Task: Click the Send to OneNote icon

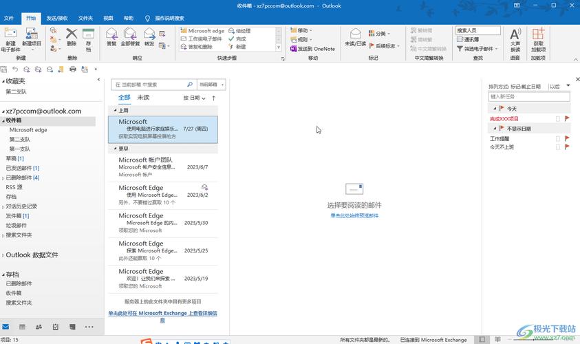Action: click(x=293, y=48)
